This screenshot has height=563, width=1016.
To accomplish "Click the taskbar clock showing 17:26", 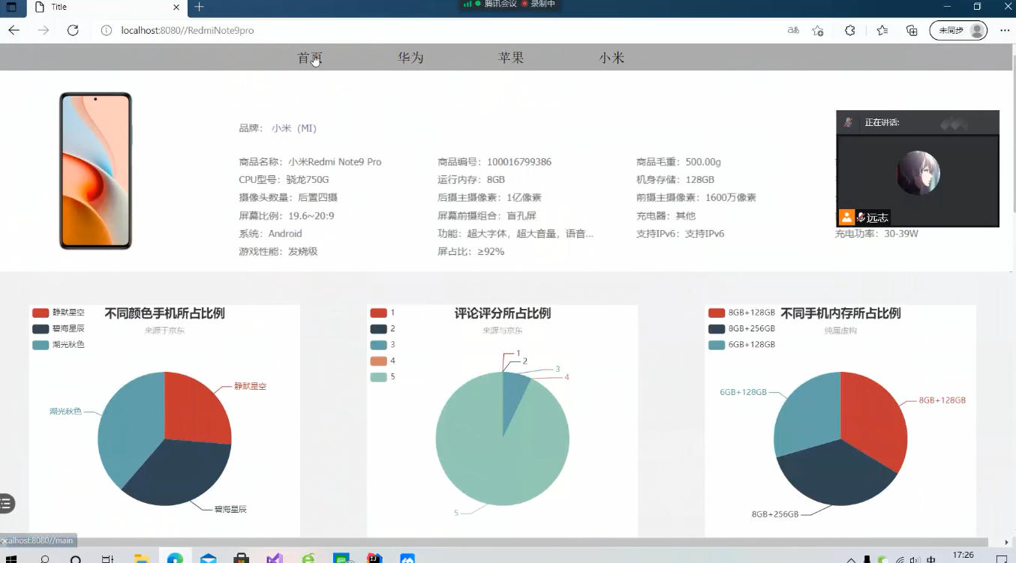I will click(x=963, y=556).
